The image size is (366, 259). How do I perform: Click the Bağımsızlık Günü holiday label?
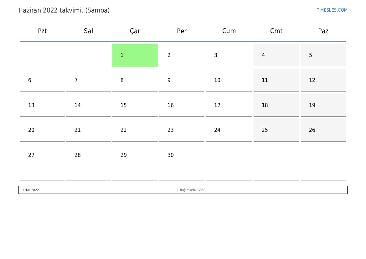click(193, 190)
